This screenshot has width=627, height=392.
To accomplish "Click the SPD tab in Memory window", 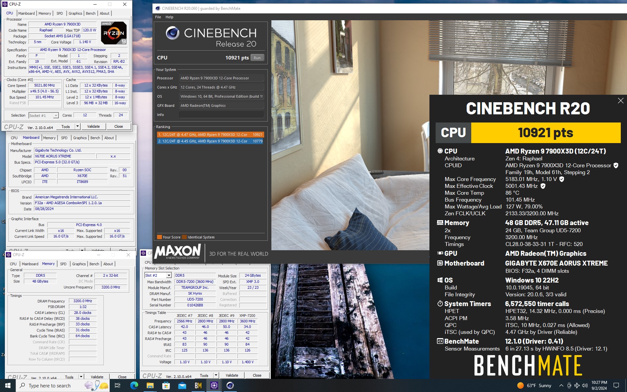I will 63,264.
